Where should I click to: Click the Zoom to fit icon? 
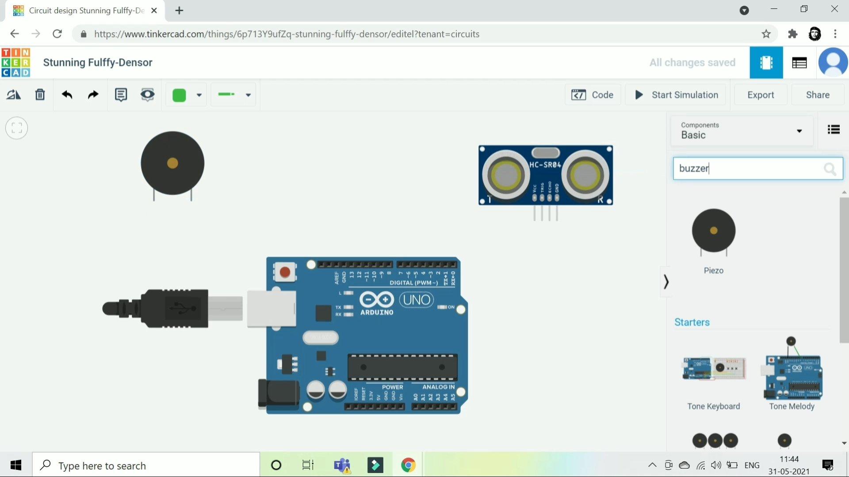click(16, 128)
